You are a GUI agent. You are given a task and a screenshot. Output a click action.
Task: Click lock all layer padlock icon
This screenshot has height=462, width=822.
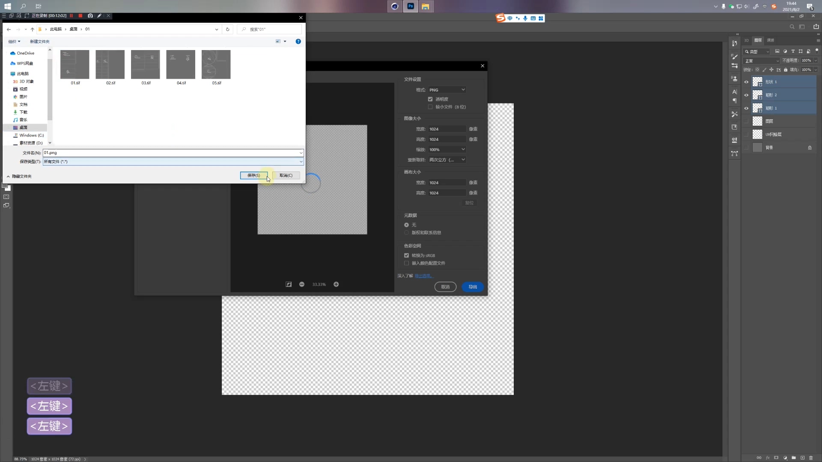(x=786, y=70)
